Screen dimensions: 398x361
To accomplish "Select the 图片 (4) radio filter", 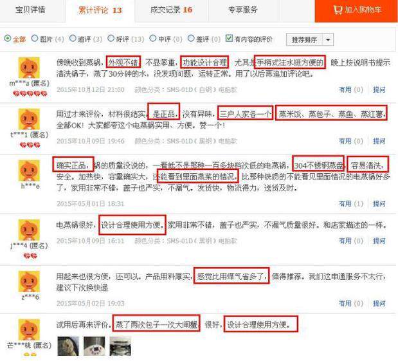I will (35, 39).
